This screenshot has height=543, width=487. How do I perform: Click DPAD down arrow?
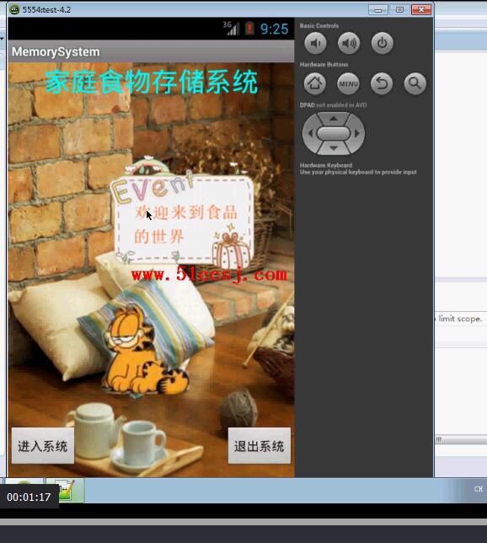(x=334, y=148)
